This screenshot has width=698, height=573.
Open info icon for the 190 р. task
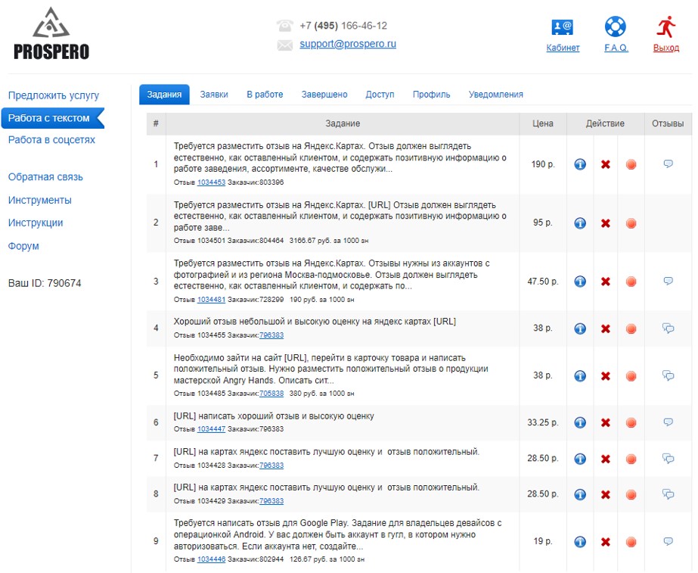(579, 164)
